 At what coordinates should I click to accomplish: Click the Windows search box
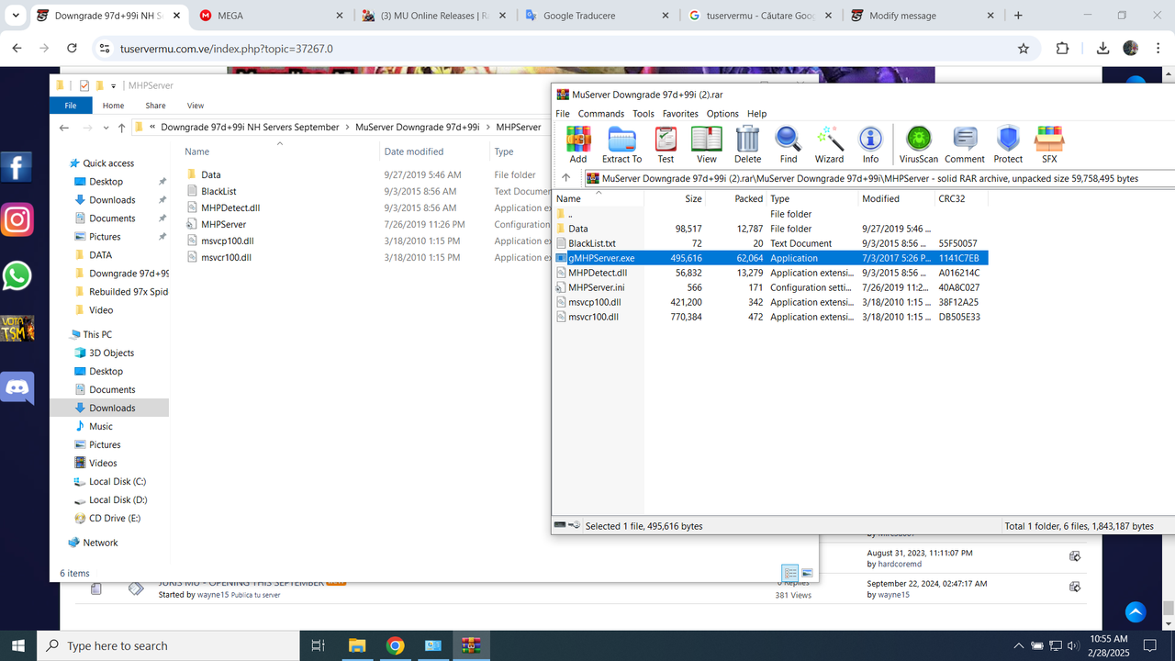click(170, 645)
